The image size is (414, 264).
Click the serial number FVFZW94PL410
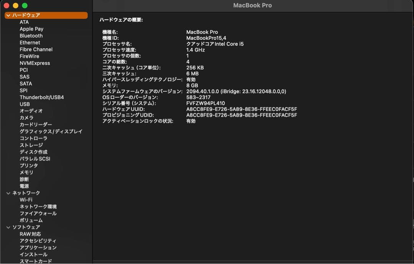click(x=206, y=103)
